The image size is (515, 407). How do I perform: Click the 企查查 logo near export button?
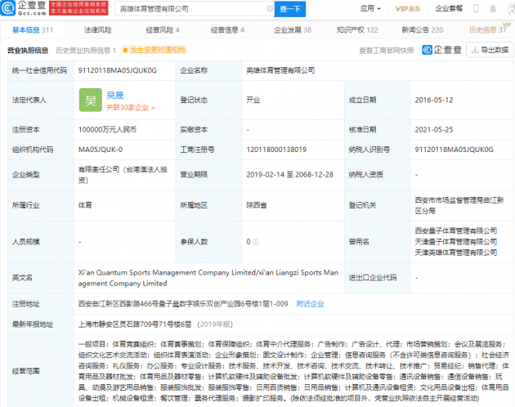(x=442, y=50)
